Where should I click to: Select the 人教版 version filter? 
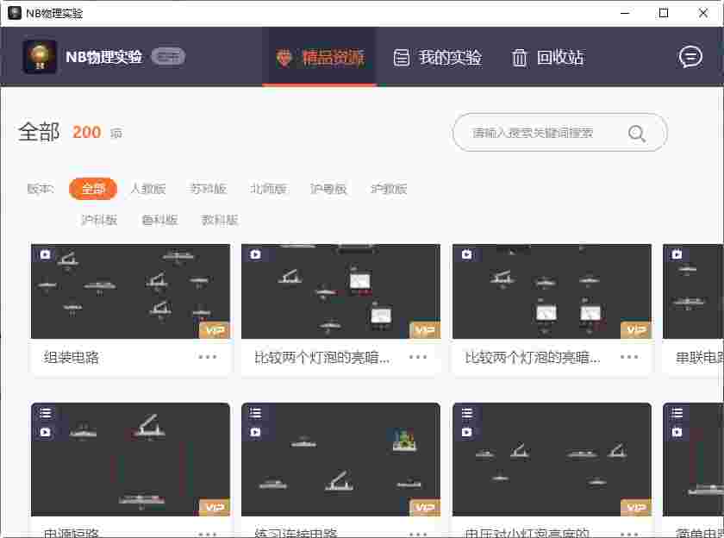[148, 189]
